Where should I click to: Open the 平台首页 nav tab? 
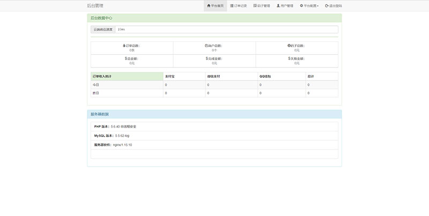[215, 6]
